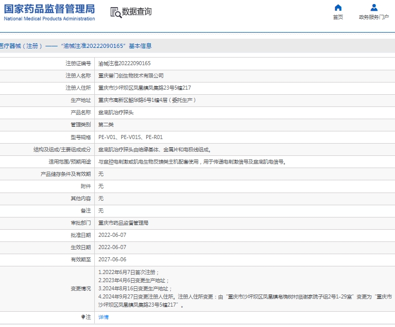Click the 管理类别 field label
Viewport: 395px width, 327px height.
click(x=81, y=125)
